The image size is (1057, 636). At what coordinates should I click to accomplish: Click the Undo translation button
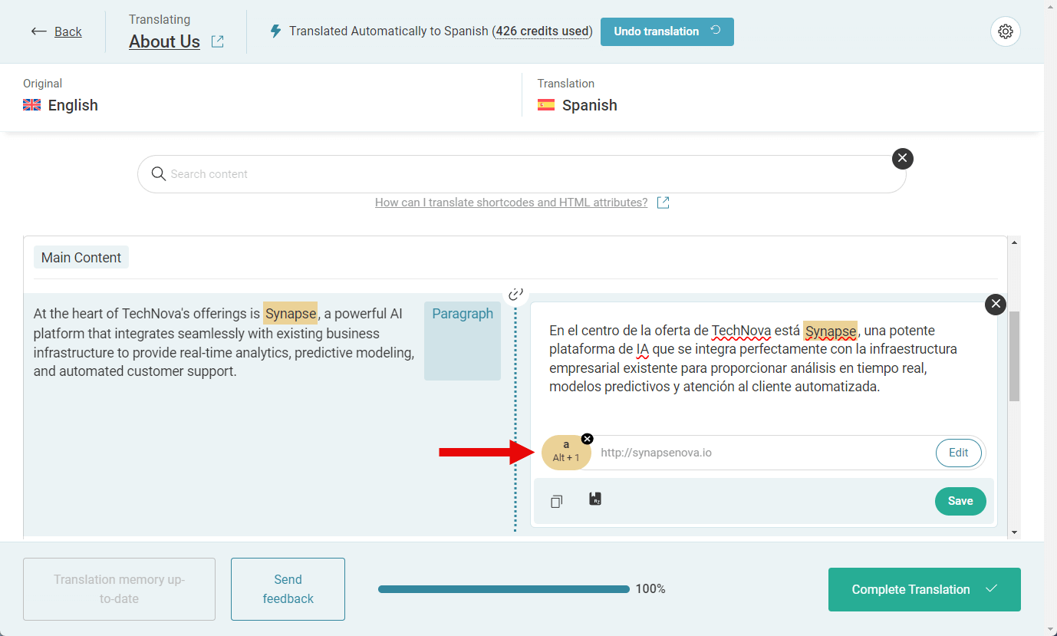click(x=667, y=31)
